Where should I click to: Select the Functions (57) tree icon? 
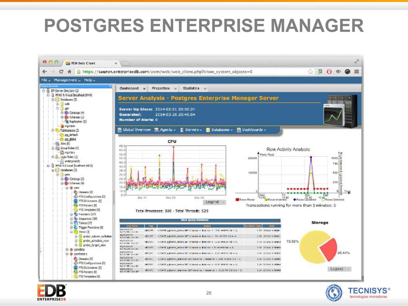tap(76, 214)
